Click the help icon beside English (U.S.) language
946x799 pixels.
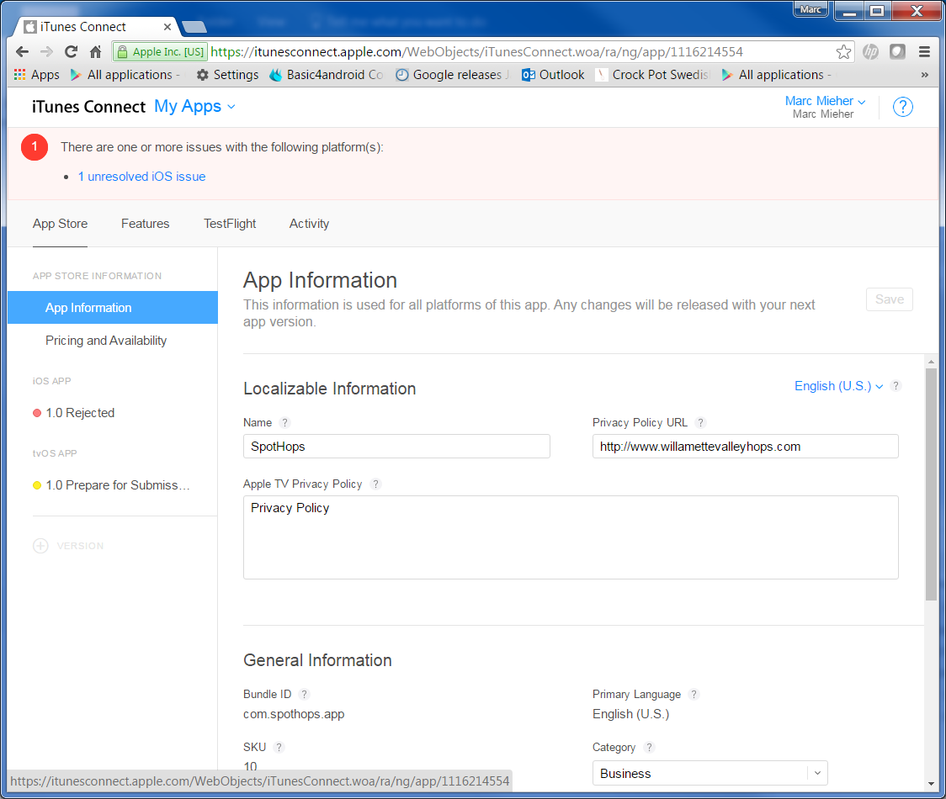coord(896,386)
